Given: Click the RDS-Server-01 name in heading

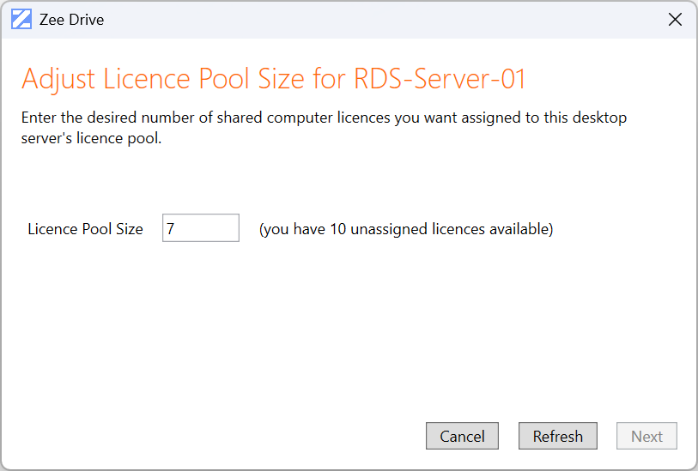Looking at the screenshot, I should pyautogui.click(x=439, y=79).
